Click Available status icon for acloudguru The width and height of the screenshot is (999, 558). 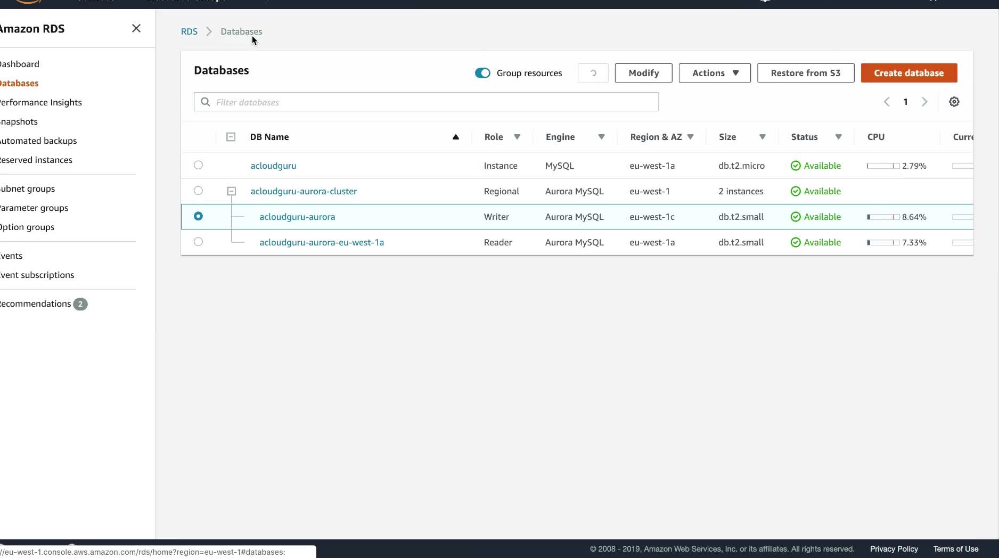(796, 166)
